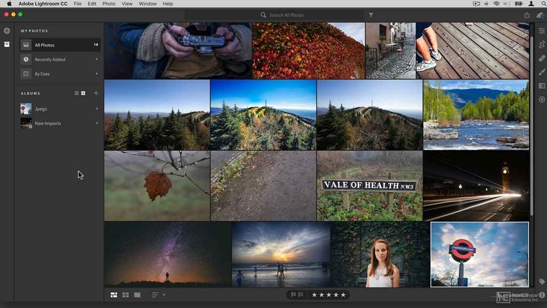The image size is (547, 308).
Task: Click the Add Photos plus icon
Action: [x=7, y=31]
